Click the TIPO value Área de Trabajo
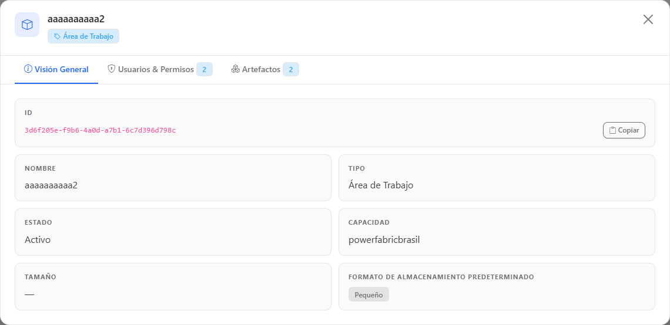Screen dimensions: 670x325 pyautogui.click(x=381, y=185)
